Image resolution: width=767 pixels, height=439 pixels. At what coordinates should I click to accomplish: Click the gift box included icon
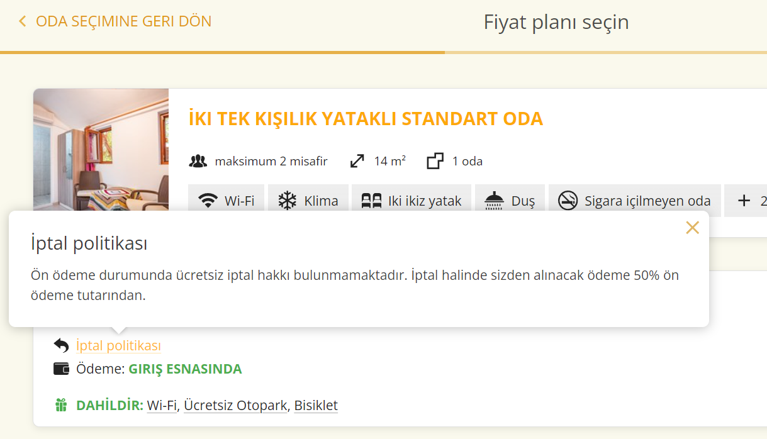pos(61,405)
